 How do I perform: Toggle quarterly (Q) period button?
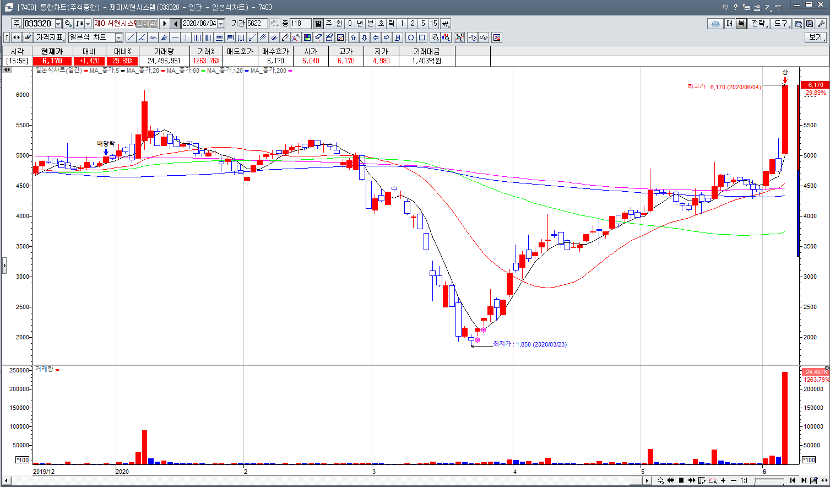coord(350,24)
